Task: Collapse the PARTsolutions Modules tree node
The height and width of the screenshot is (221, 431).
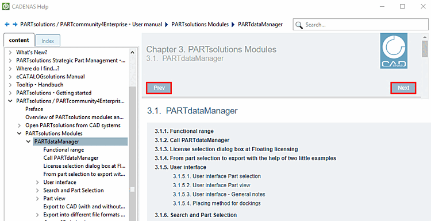Action: point(19,133)
